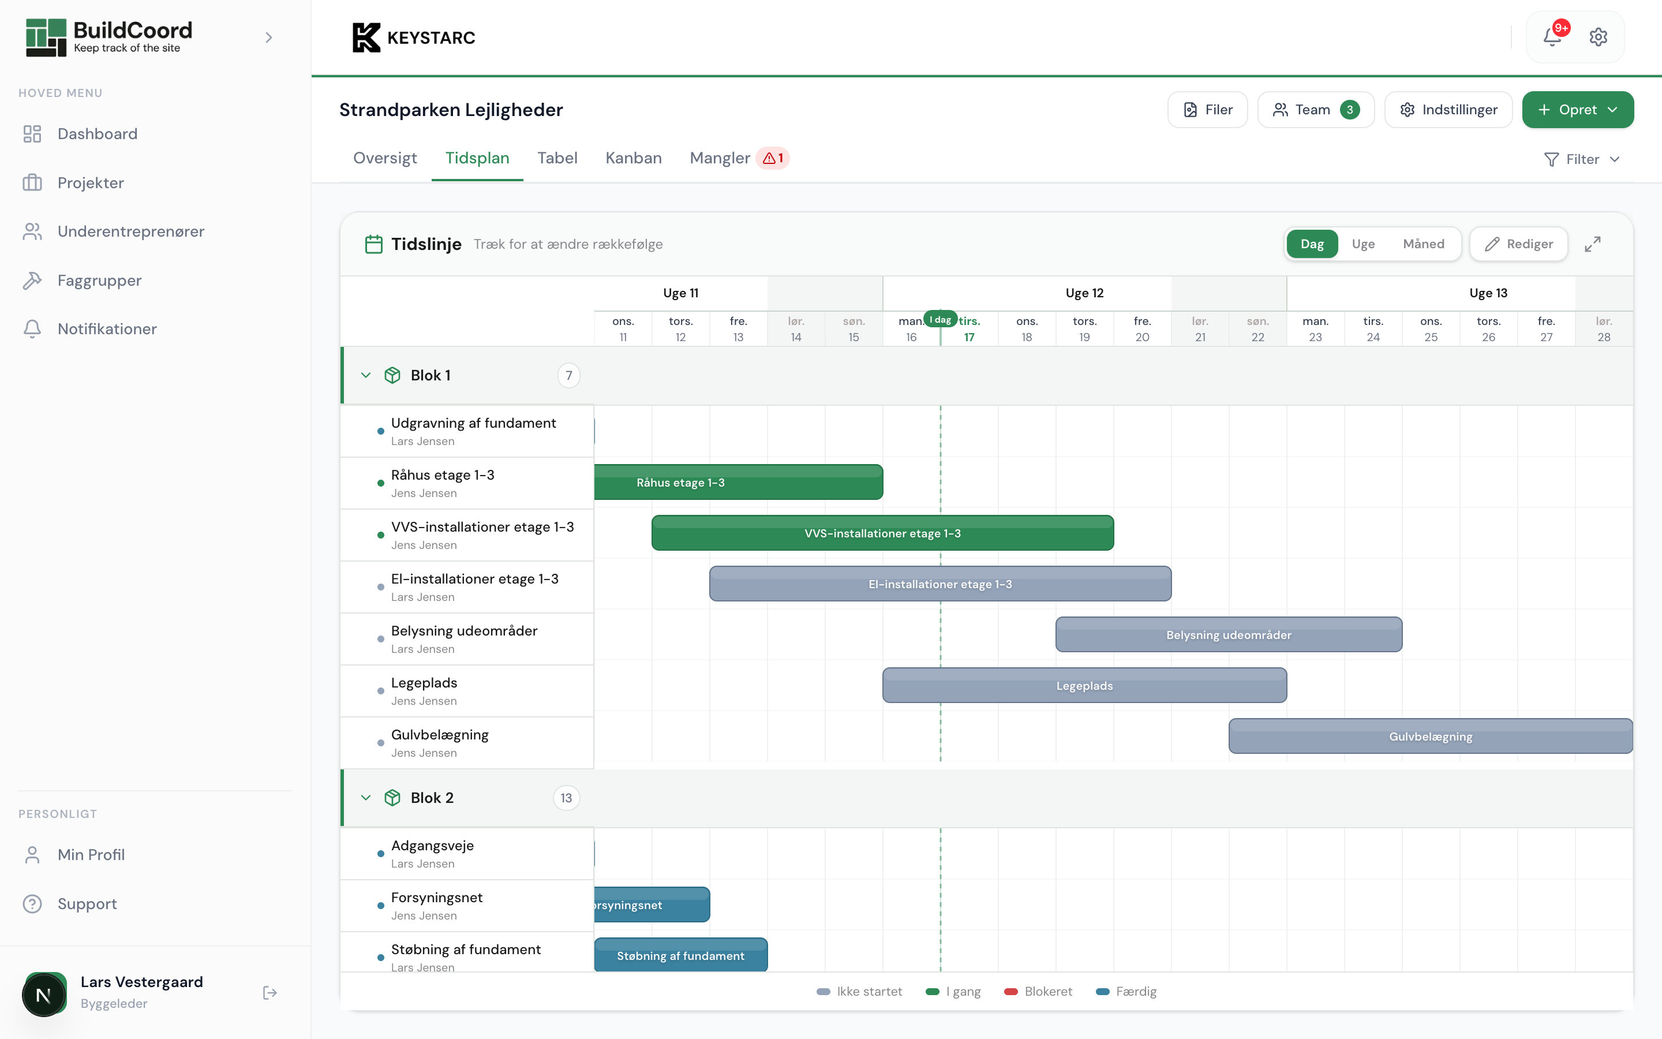Expand timeline to fullscreen

coord(1593,244)
